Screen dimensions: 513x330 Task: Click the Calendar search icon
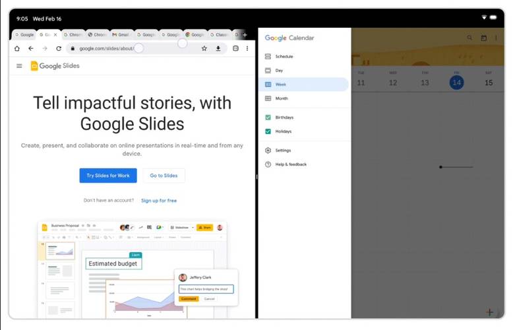[x=469, y=38]
